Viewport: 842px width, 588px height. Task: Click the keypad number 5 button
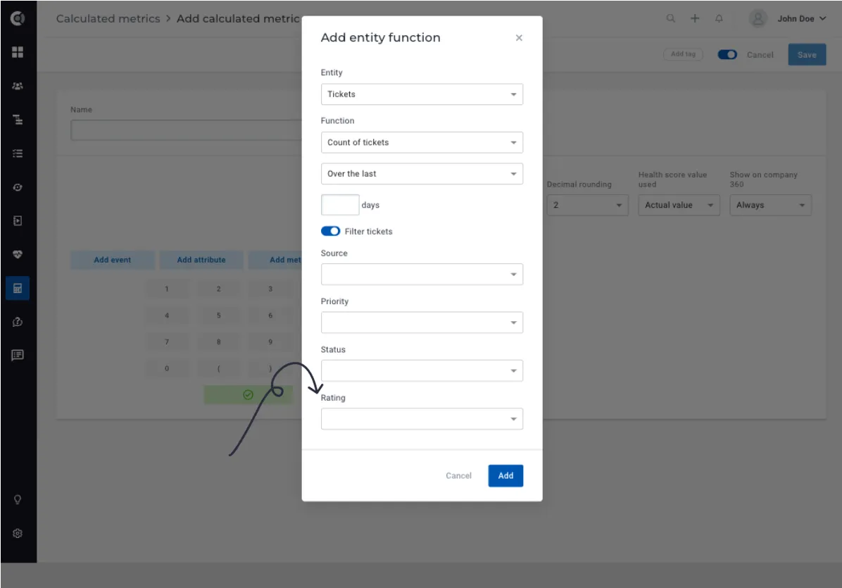pyautogui.click(x=218, y=315)
